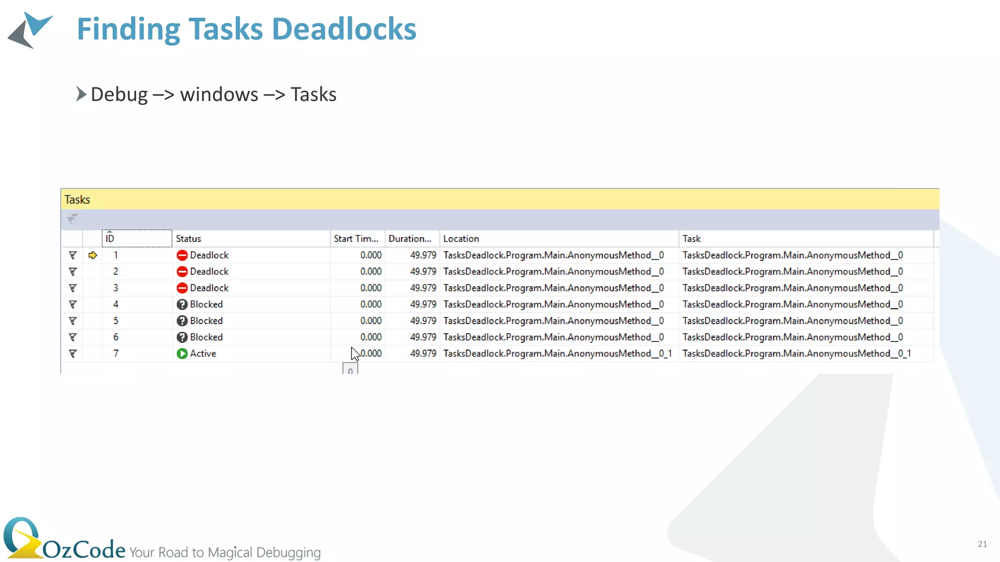Sort by the Duration column header
1000x562 pixels.
pyautogui.click(x=412, y=239)
